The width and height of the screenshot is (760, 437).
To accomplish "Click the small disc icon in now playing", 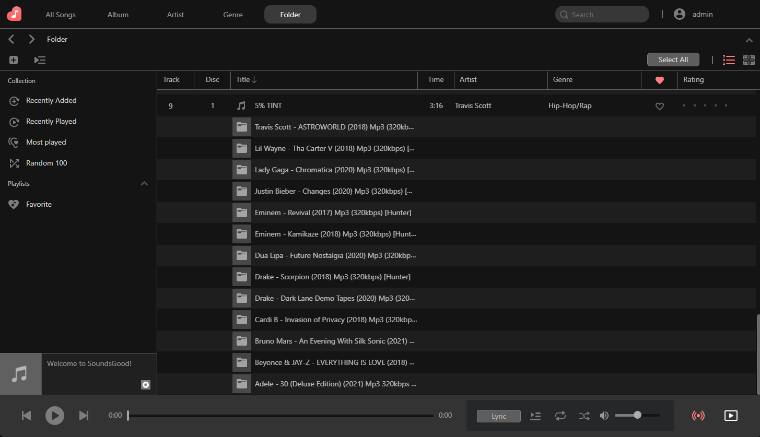I will [146, 385].
